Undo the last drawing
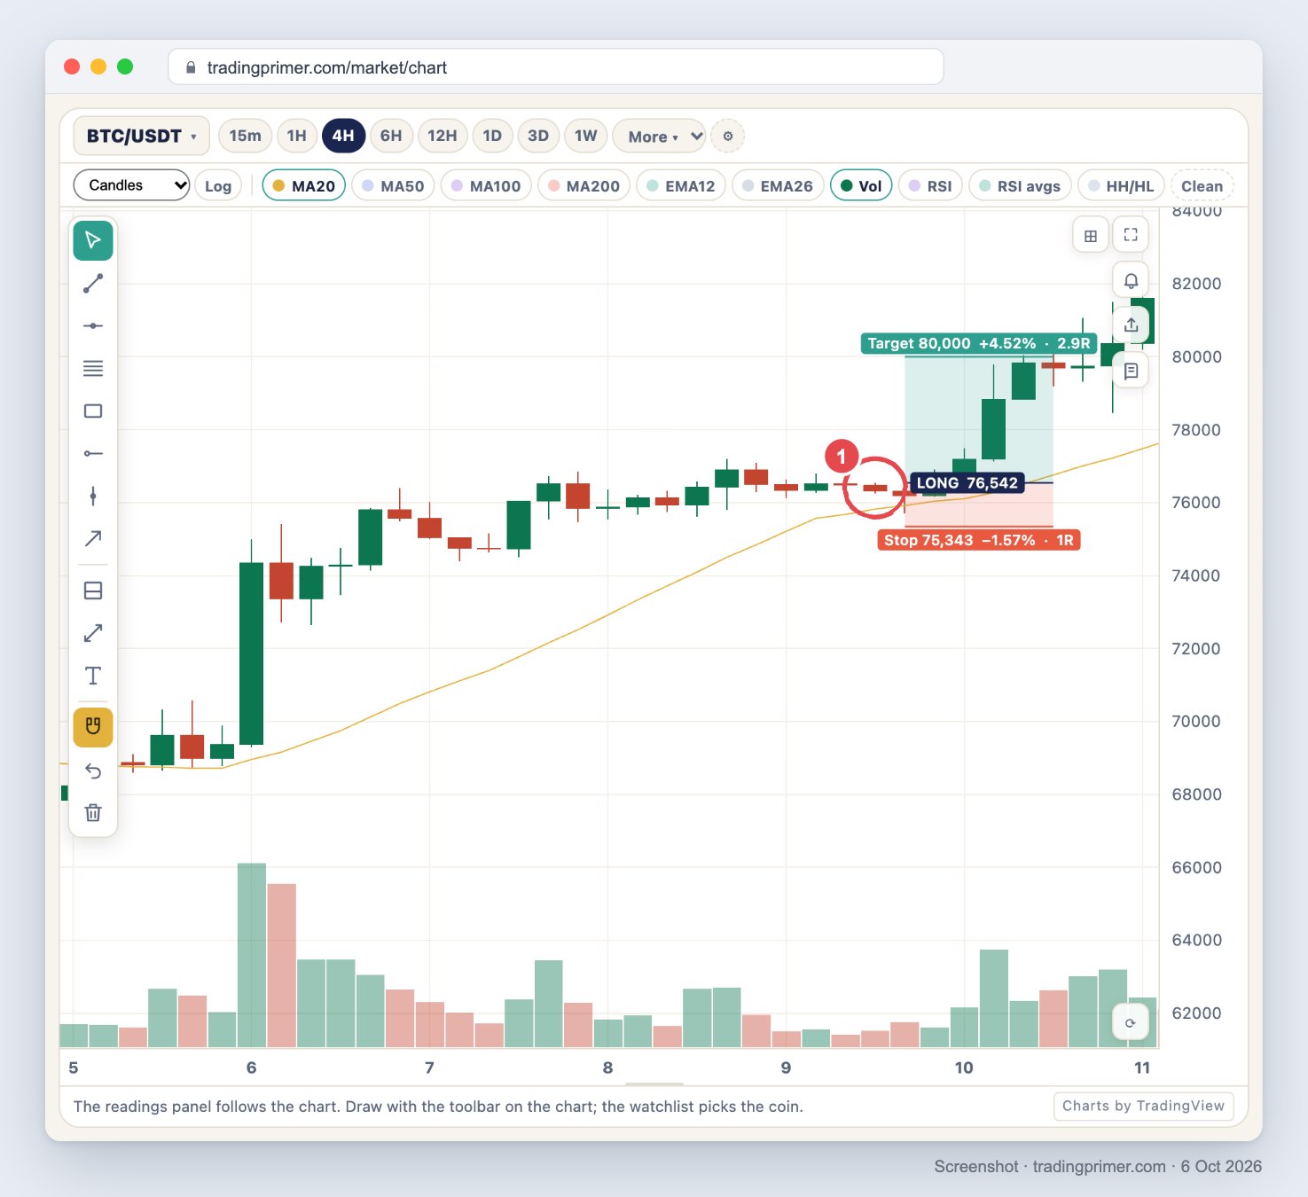 coord(93,770)
